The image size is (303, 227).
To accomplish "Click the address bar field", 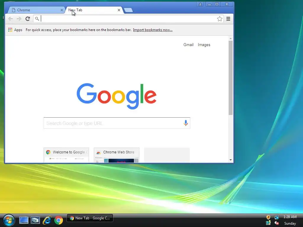I will coord(128,19).
